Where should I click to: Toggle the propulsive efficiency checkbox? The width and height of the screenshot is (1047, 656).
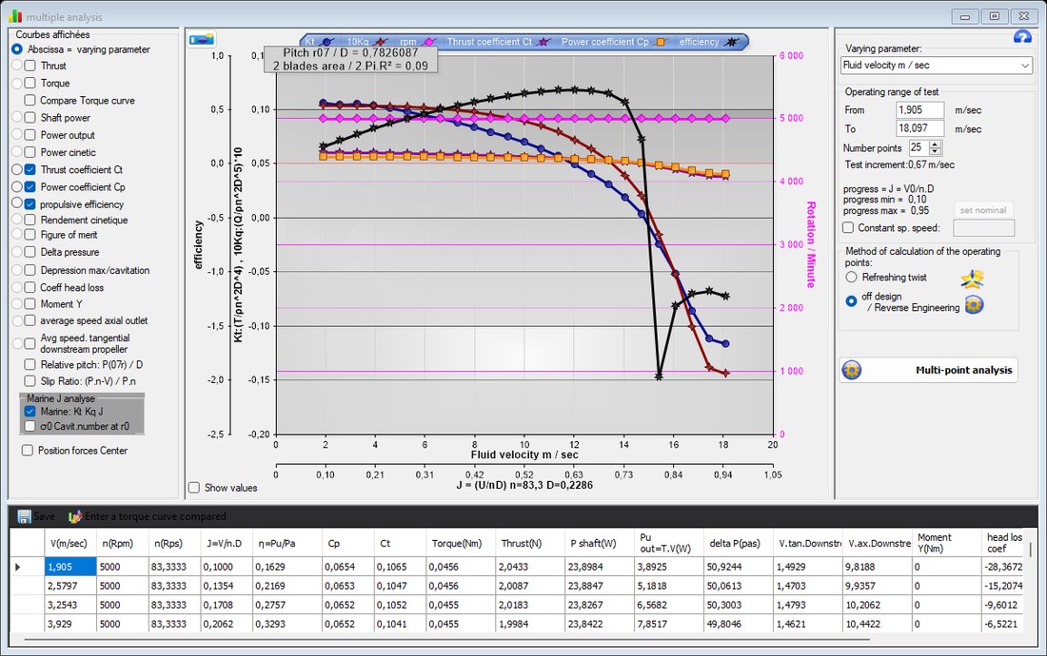pos(30,204)
